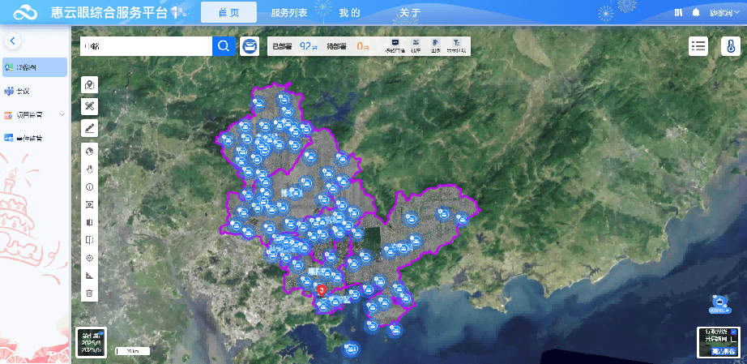
Task: Open the user account dropdown
Action: click(x=724, y=13)
